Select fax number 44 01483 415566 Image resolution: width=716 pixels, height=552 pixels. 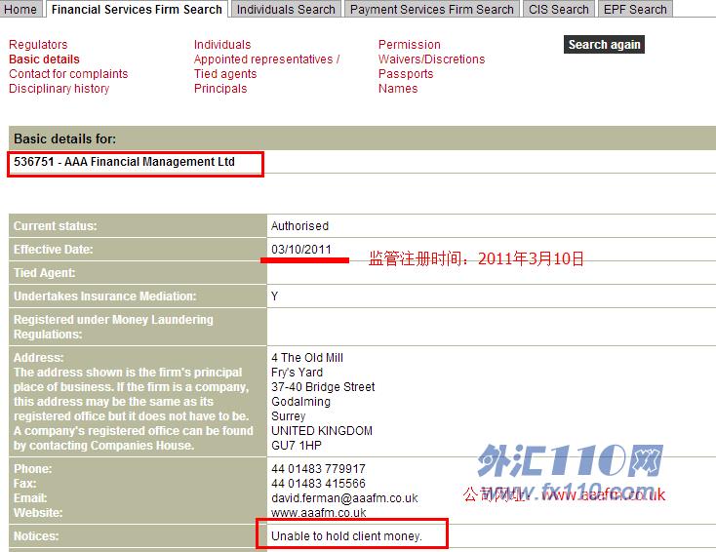[318, 483]
